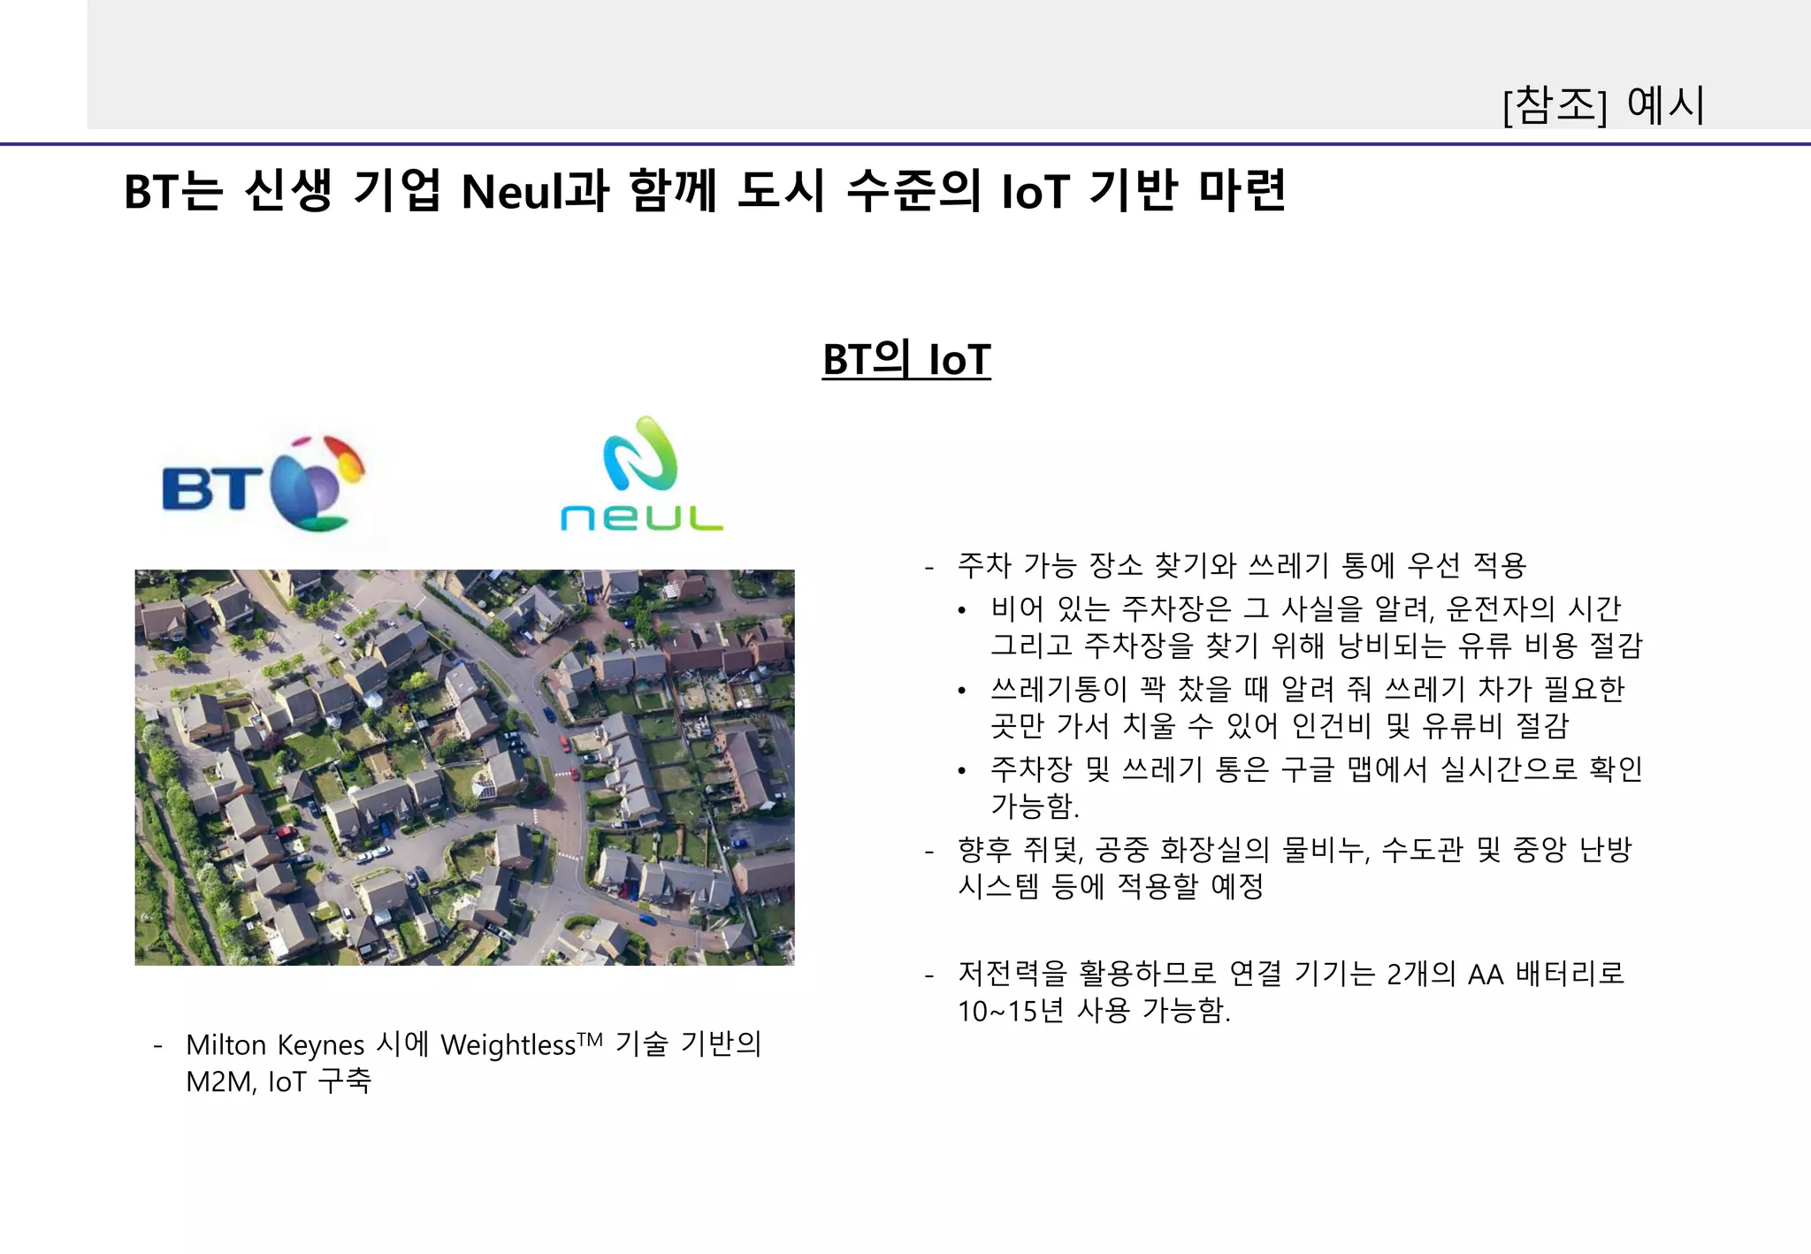
Task: Click the line '곳만 가서 치울 수 있어 인건비 및 유류비 절감'
Action: pyautogui.click(x=1280, y=725)
